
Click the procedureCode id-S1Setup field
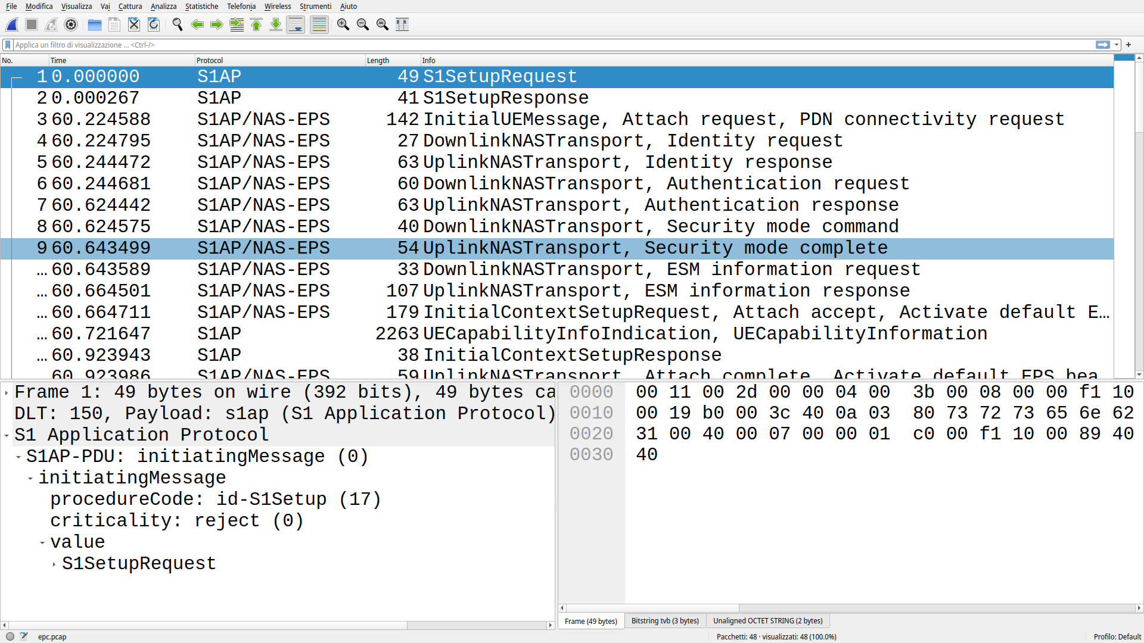pyautogui.click(x=215, y=500)
